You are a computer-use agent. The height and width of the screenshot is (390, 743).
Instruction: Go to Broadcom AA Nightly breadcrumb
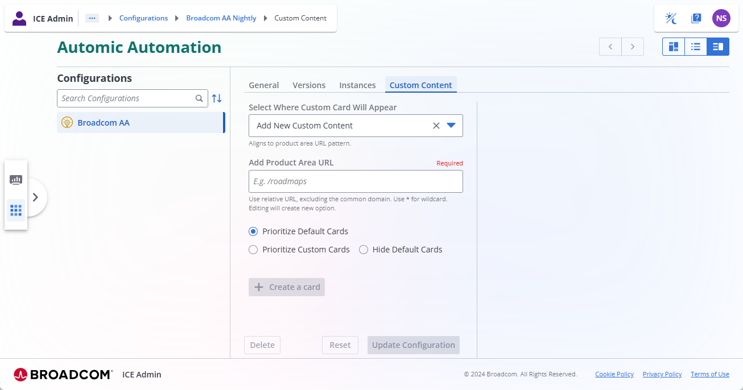(x=221, y=18)
